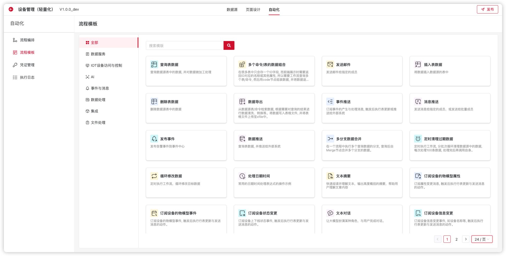
Task: Focus the 搜索模版 search field
Action: 185,45
